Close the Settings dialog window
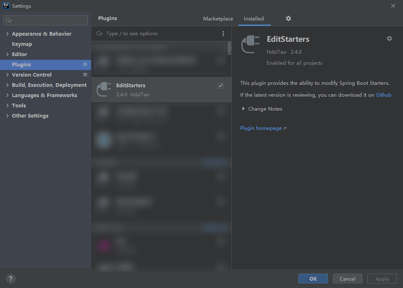This screenshot has height=288, width=403. (393, 6)
